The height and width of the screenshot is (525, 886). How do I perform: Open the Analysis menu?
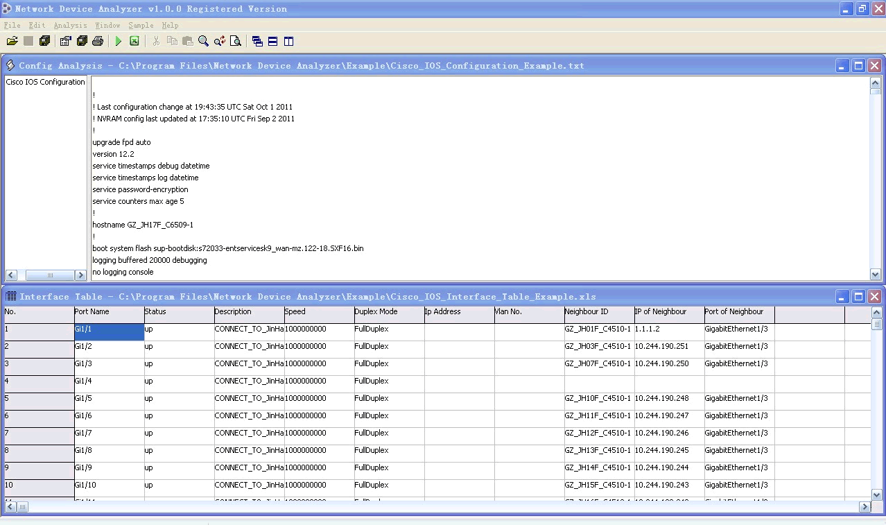(71, 26)
